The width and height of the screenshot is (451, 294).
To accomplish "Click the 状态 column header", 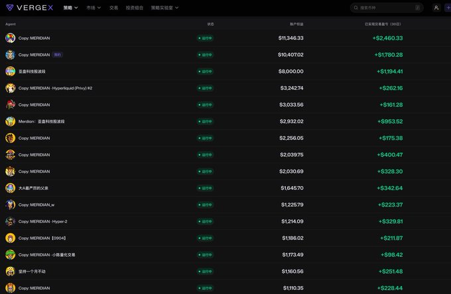I will [x=210, y=24].
